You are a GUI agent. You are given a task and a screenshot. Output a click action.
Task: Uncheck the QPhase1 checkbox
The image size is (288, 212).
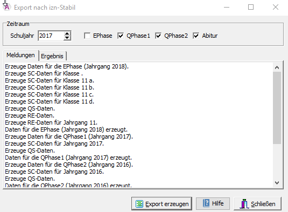[x=121, y=36]
